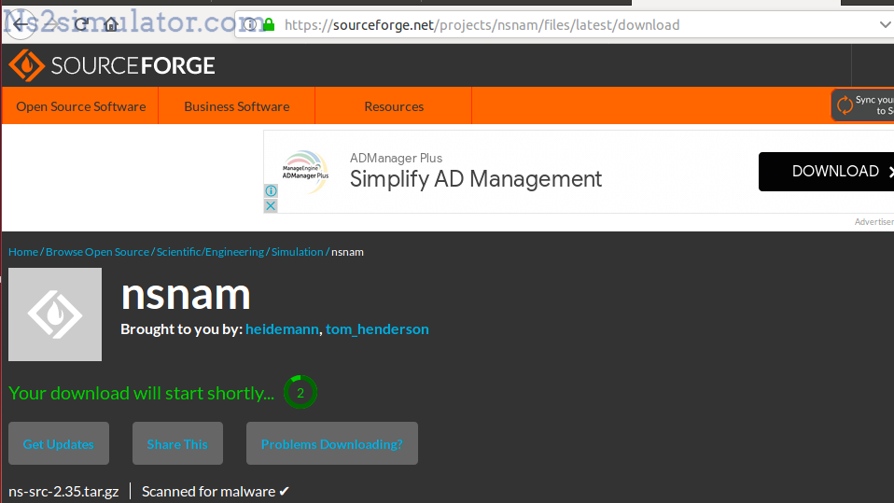Screen dimensions: 894x503
Task: Go to browser home page icon
Action: pyautogui.click(x=111, y=24)
